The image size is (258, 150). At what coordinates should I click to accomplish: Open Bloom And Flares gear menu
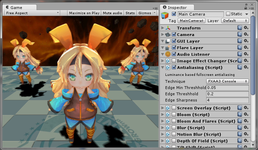tap(246, 121)
